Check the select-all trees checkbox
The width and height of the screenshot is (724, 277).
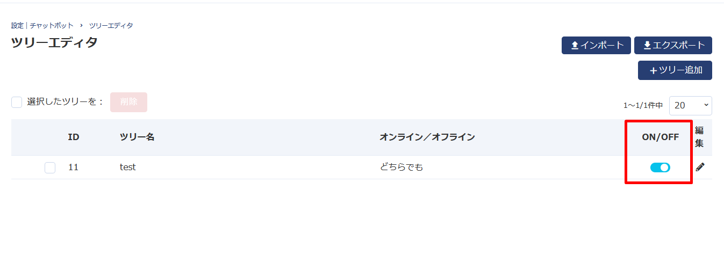pyautogui.click(x=17, y=102)
